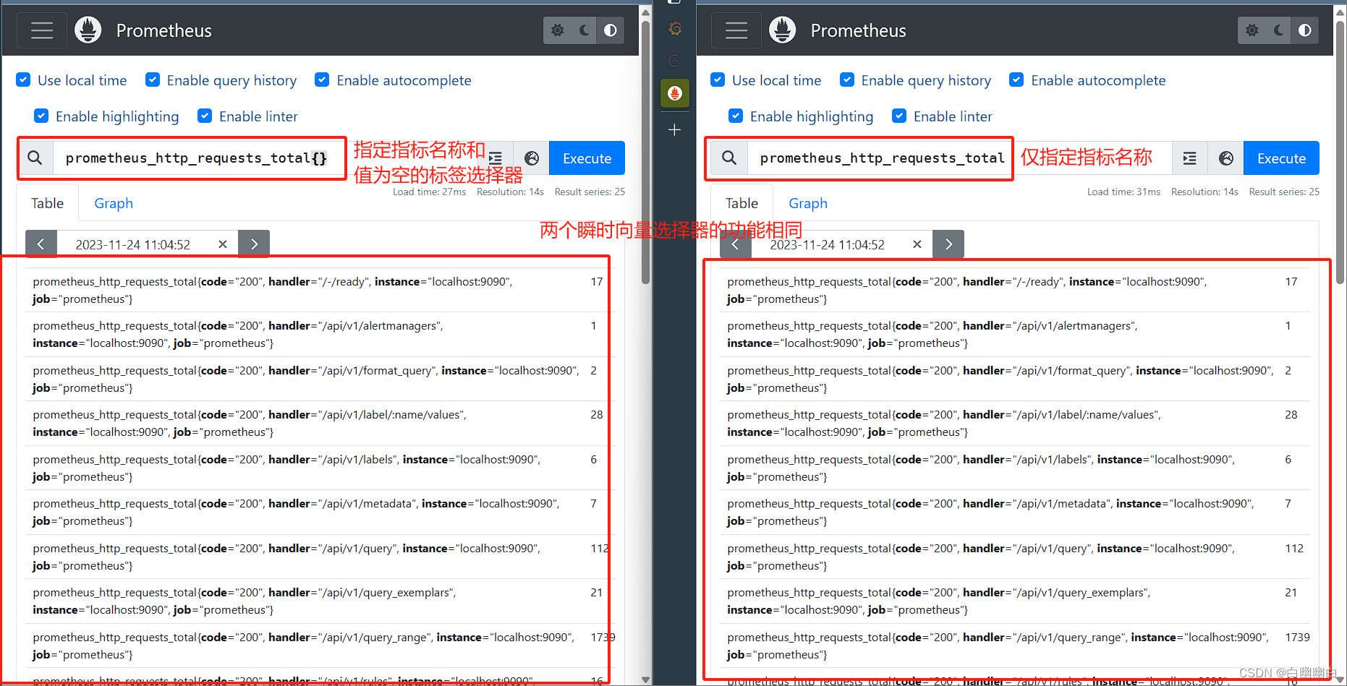1347x686 pixels.
Task: Toggle Enable autocomplete in the right window
Action: pos(1016,80)
